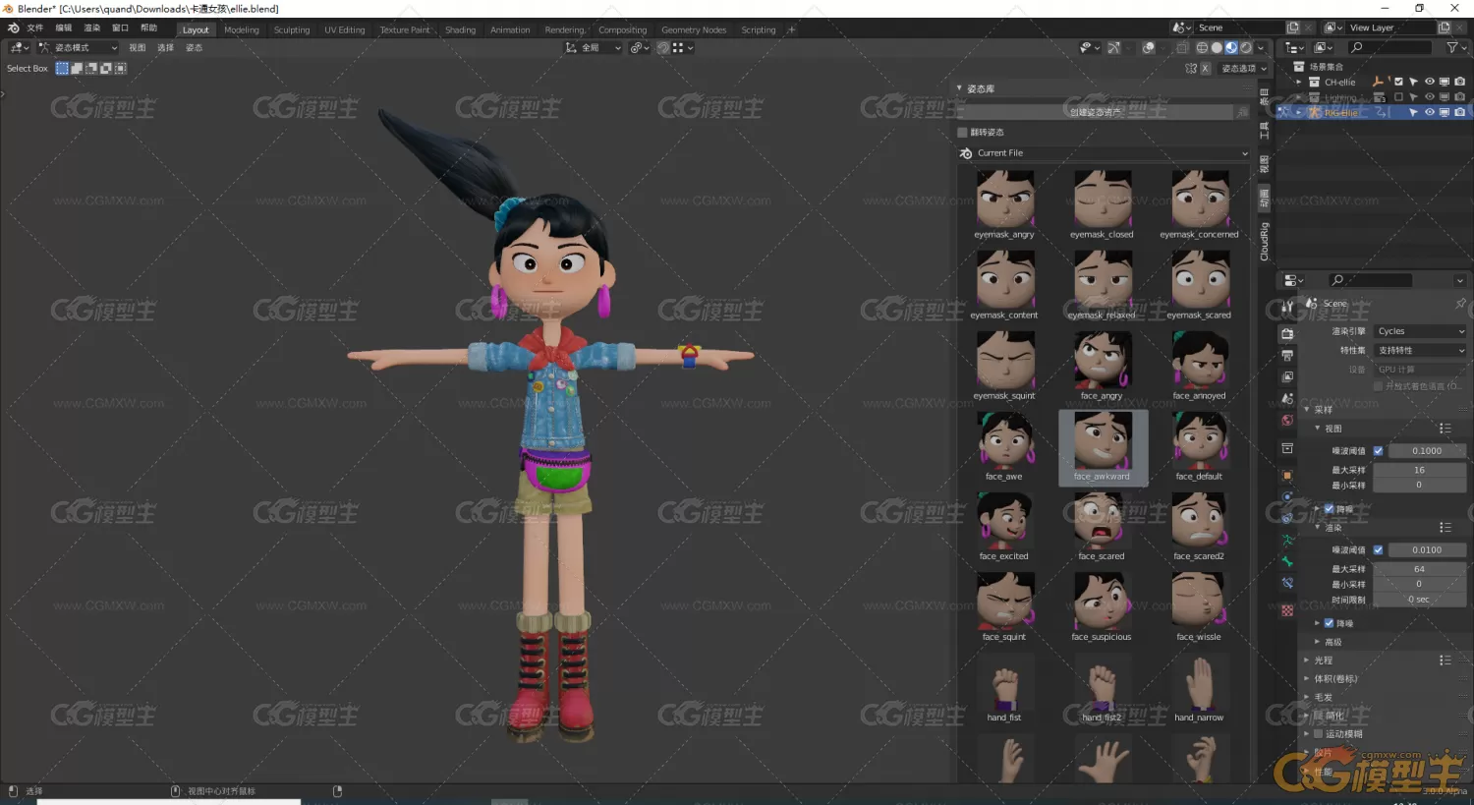
Task: Open the Object properties orange square tab
Action: coord(1287,476)
